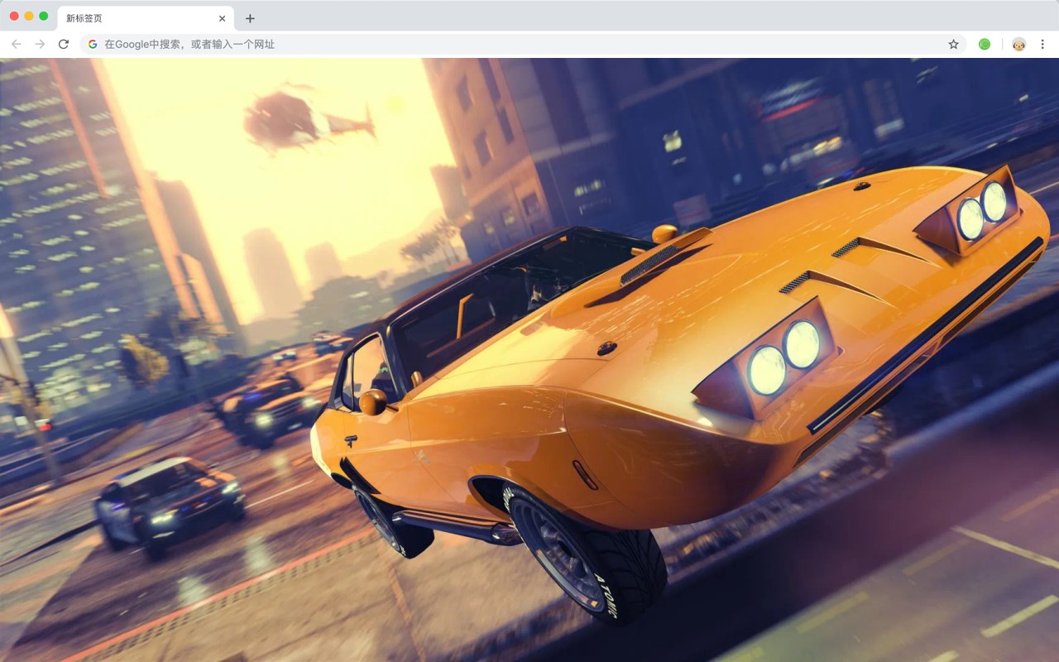Open the user profile avatar
This screenshot has width=1059, height=662.
tap(1018, 44)
